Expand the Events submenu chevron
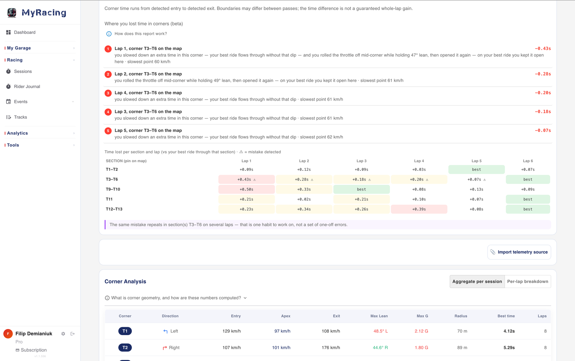 click(73, 102)
